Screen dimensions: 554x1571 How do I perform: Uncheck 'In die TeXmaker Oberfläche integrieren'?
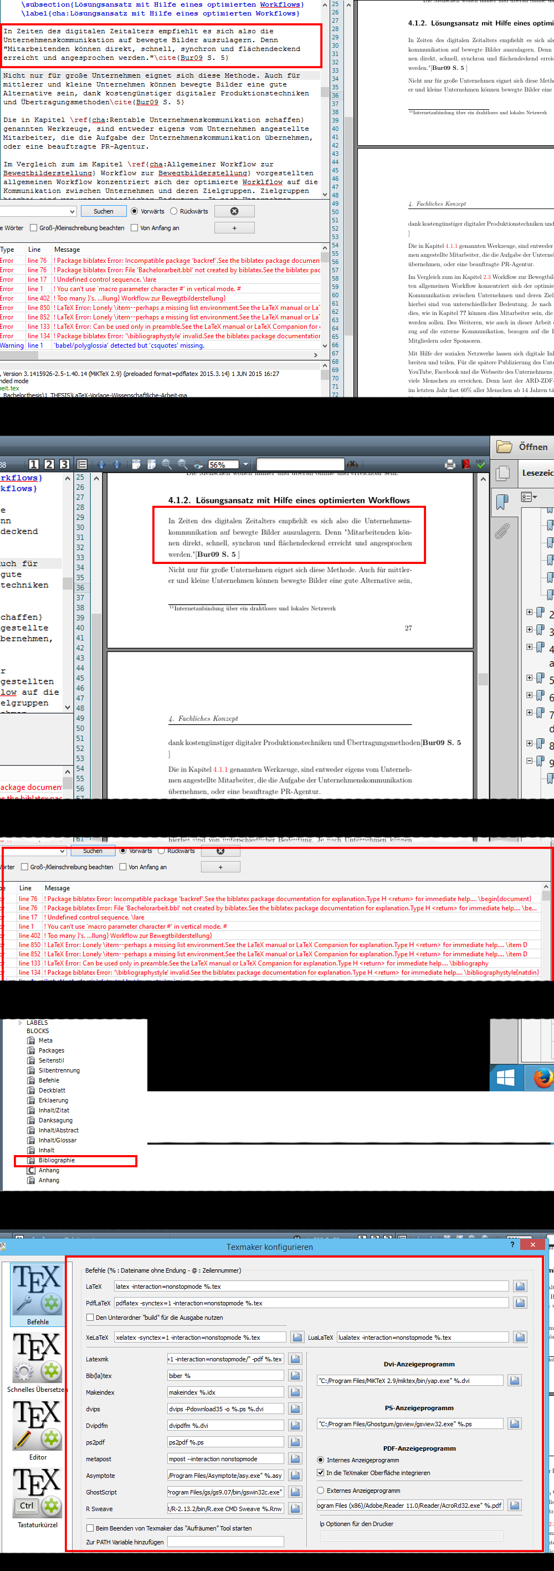pyautogui.click(x=321, y=1472)
